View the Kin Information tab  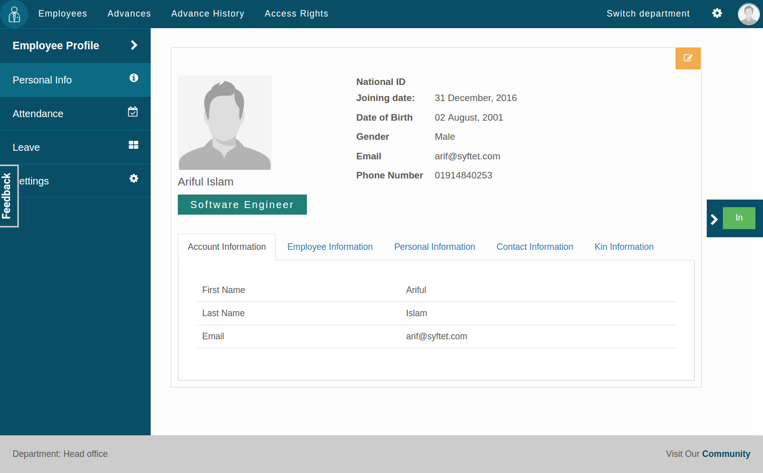624,247
